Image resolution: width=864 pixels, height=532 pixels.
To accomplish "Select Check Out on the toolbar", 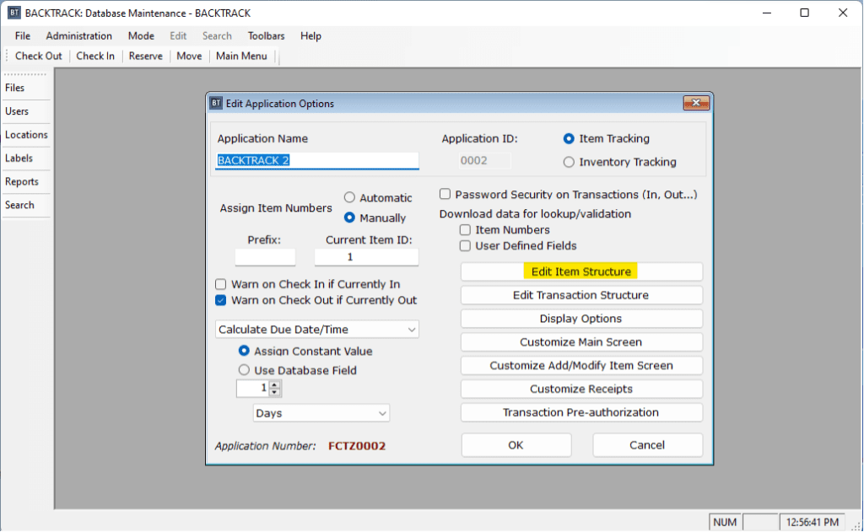I will 37,56.
